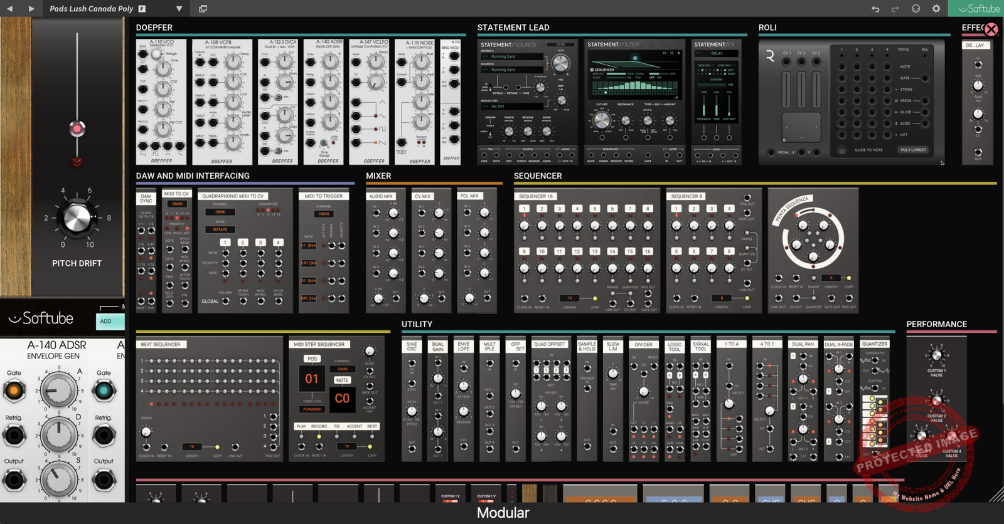Viewport: 1004px width, 524px height.
Task: Click the orange Gate jack on rack ADSR
Action: 14,391
